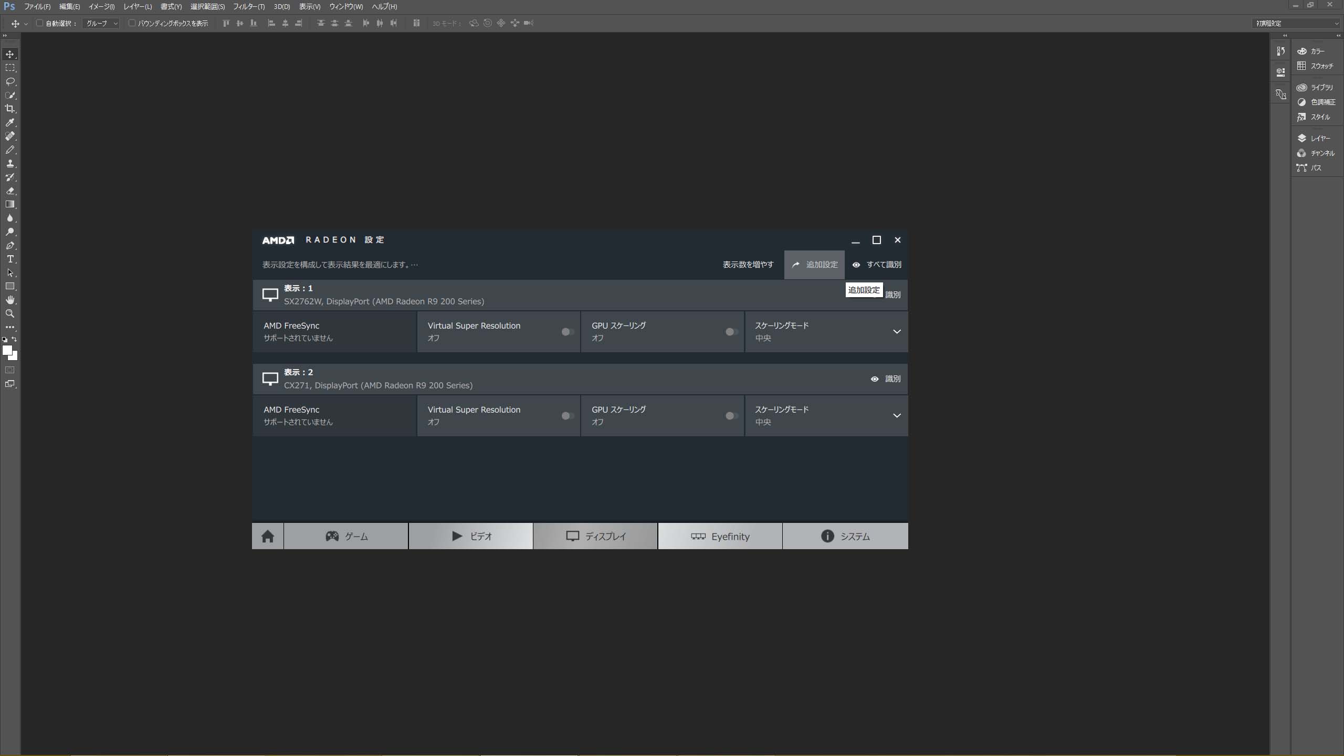Select the Type tool
Viewport: 1344px width, 756px height.
(10, 259)
